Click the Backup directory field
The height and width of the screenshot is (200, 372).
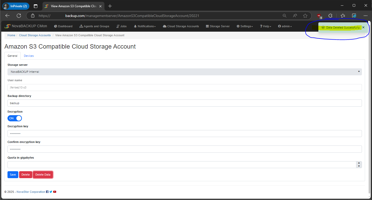pyautogui.click(x=185, y=103)
